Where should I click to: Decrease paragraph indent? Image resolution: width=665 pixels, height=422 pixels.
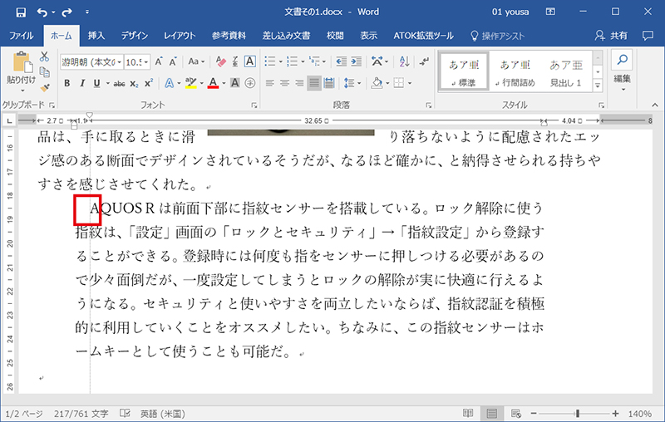pyautogui.click(x=341, y=61)
